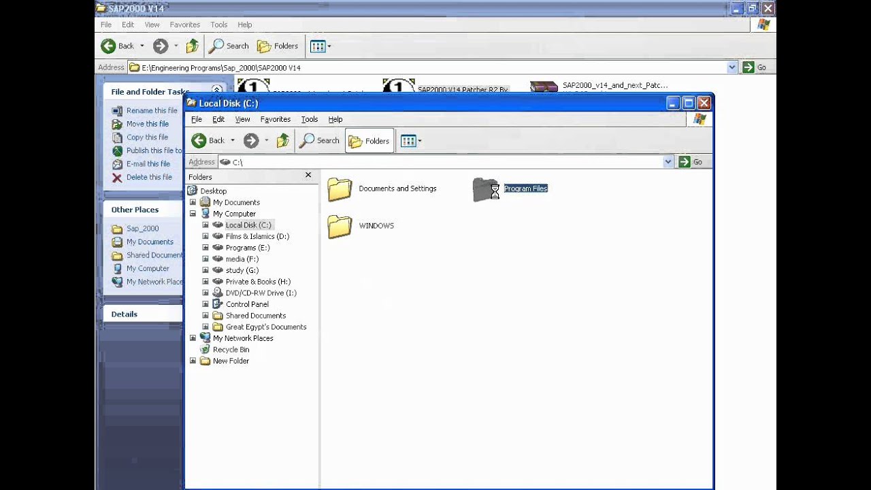This screenshot has width=871, height=490.
Task: Click Delete this file in SAP2000 window
Action: click(x=149, y=177)
